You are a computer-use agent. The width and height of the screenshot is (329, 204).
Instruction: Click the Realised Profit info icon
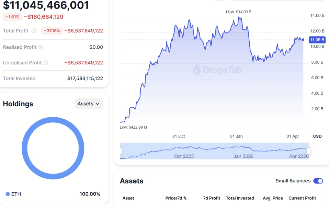point(41,47)
